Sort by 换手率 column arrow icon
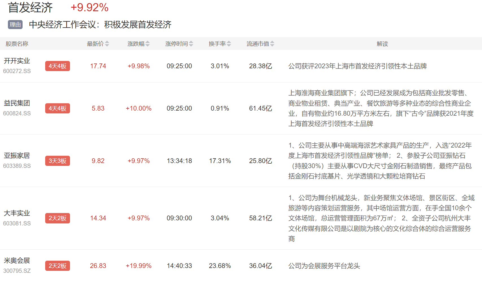 [229, 44]
